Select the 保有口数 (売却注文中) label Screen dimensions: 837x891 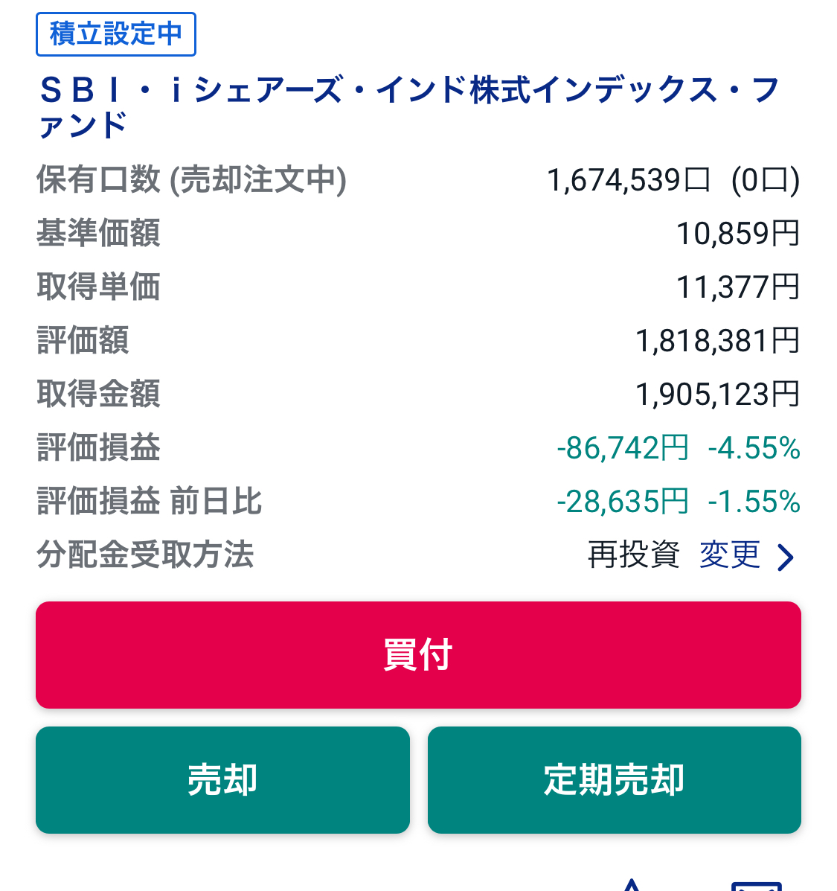tap(191, 180)
